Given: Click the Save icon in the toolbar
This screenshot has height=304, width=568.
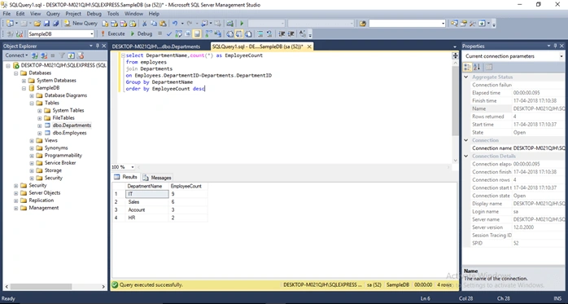Looking at the screenshot, I should point(46,23).
